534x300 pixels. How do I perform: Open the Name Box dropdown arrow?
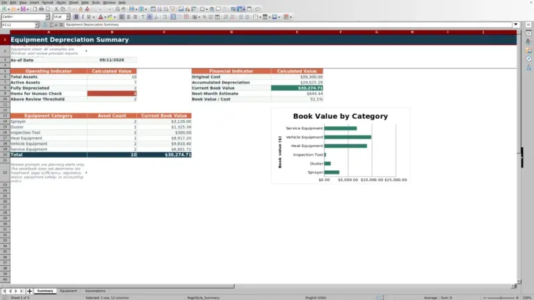tap(37, 25)
